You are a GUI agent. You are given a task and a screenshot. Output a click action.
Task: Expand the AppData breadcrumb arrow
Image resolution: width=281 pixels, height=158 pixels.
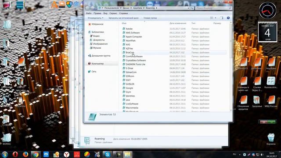pyautogui.click(x=144, y=8)
